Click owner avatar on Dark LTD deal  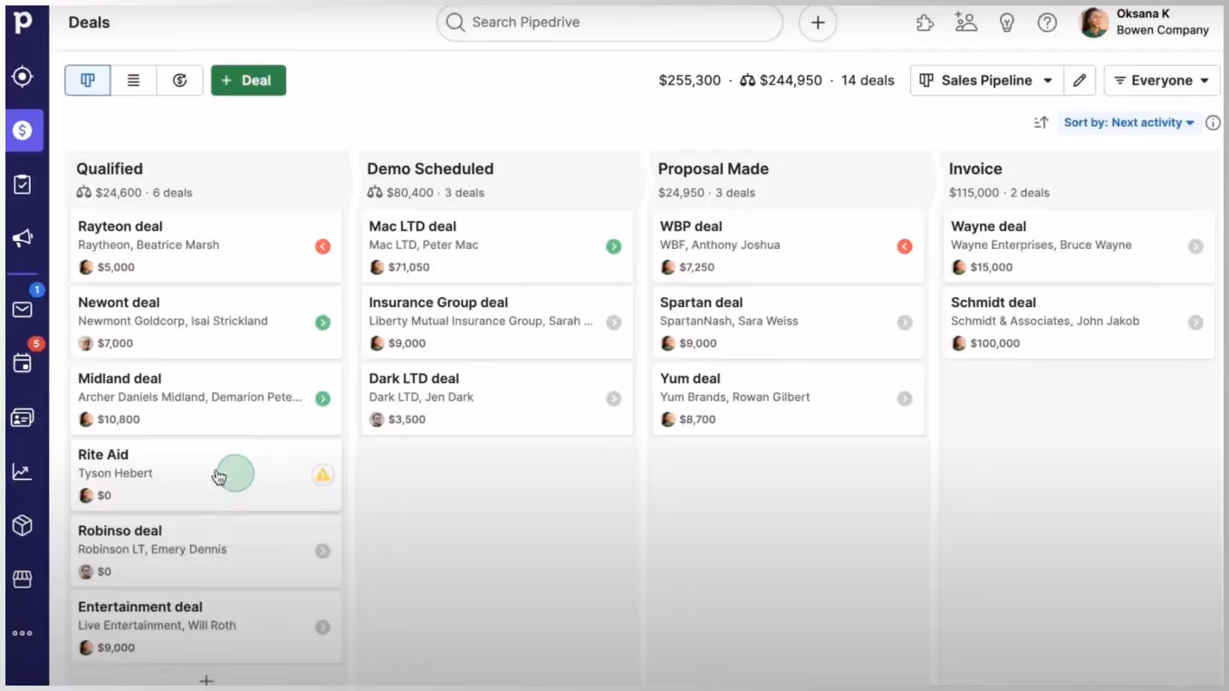(x=377, y=419)
